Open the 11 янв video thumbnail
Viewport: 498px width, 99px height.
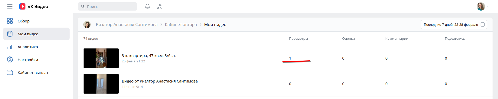pyautogui.click(x=101, y=84)
